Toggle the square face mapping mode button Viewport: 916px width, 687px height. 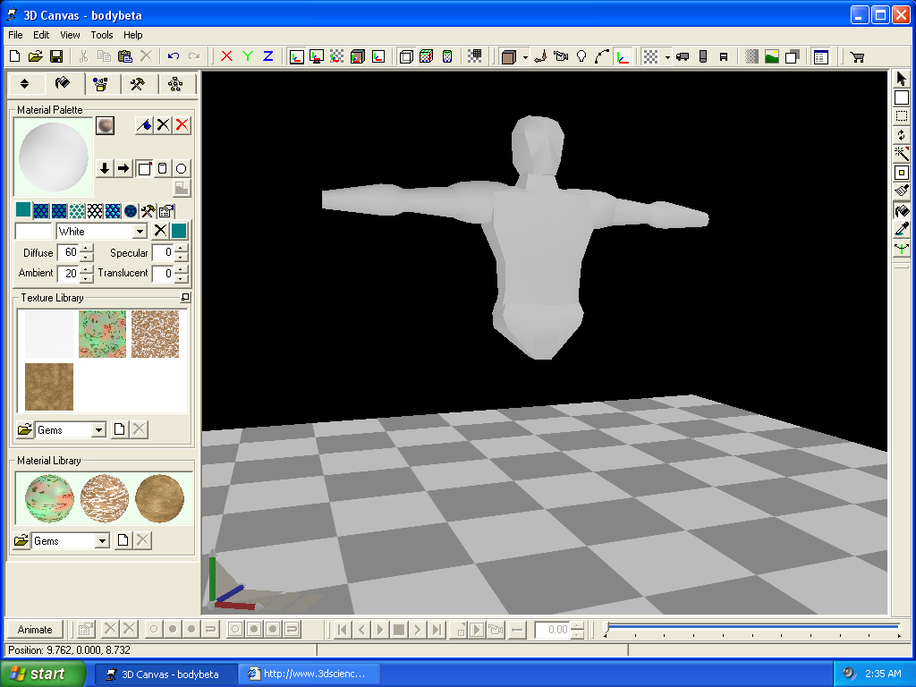pyautogui.click(x=144, y=168)
